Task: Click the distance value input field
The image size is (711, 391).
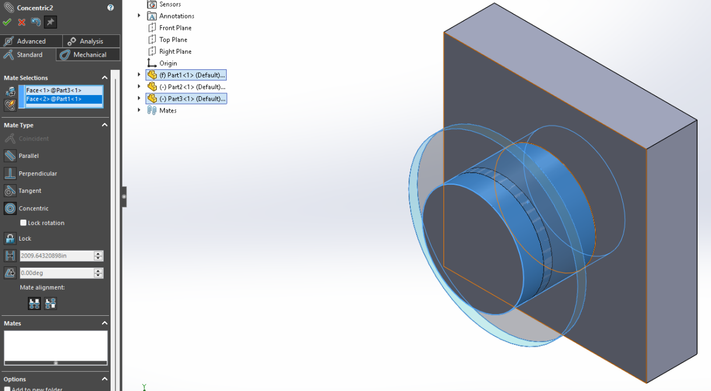Action: (57, 256)
